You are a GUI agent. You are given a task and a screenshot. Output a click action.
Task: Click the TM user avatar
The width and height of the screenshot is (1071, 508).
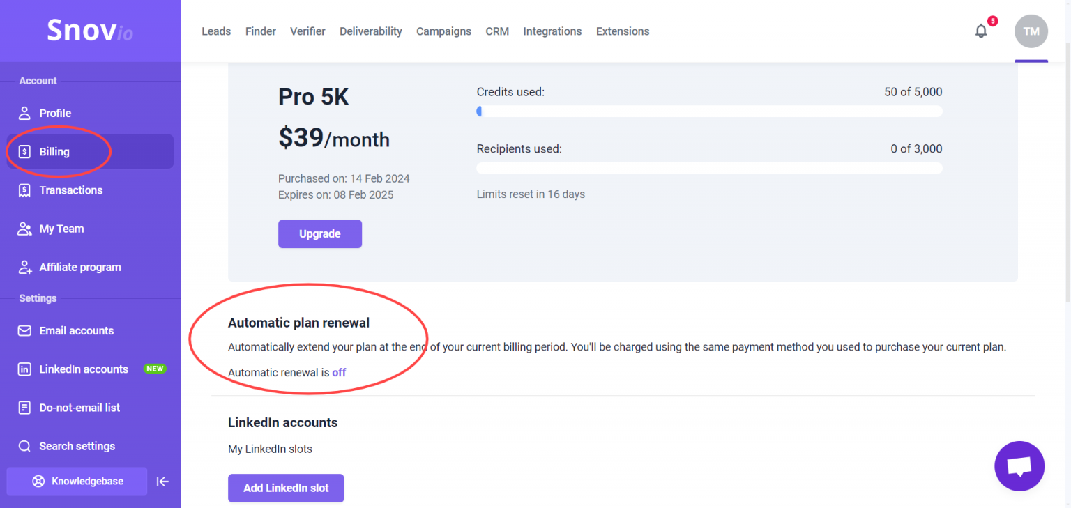1031,31
